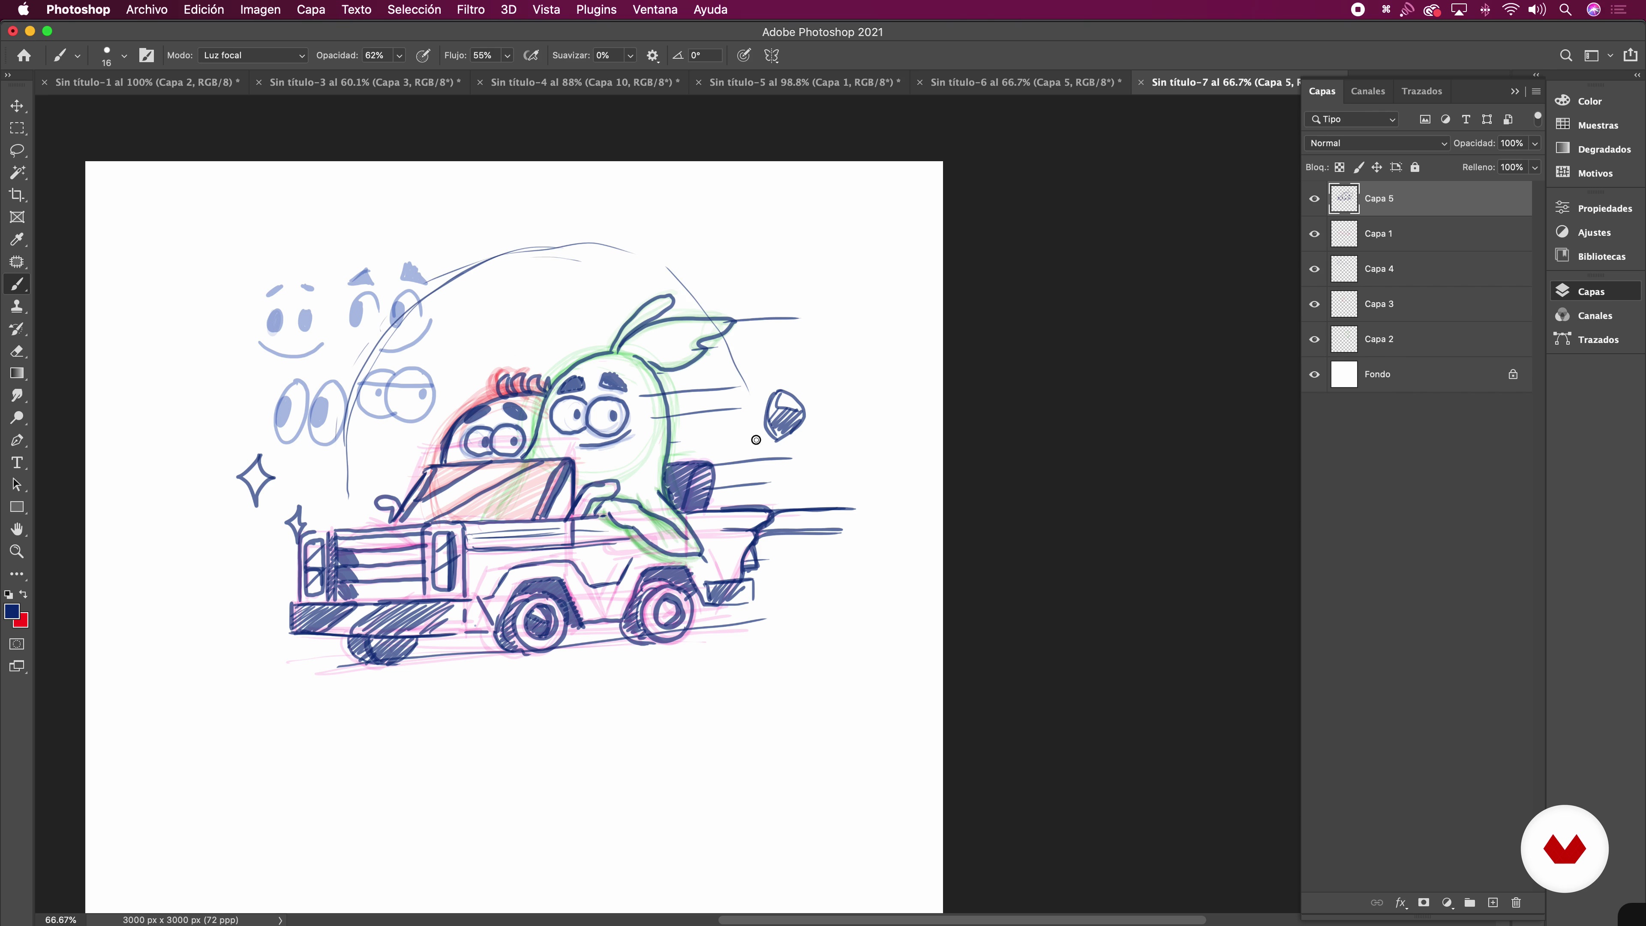This screenshot has height=926, width=1646.
Task: Select the Zoom tool
Action: 17,551
